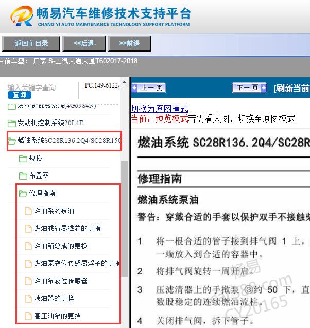Click document icon beside 燃油滤清器滤芯的更换
Screen dimensions: 310x328
(28, 229)
